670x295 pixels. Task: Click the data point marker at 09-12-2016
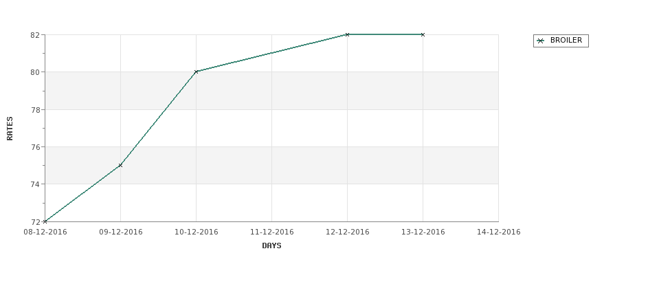coord(120,165)
